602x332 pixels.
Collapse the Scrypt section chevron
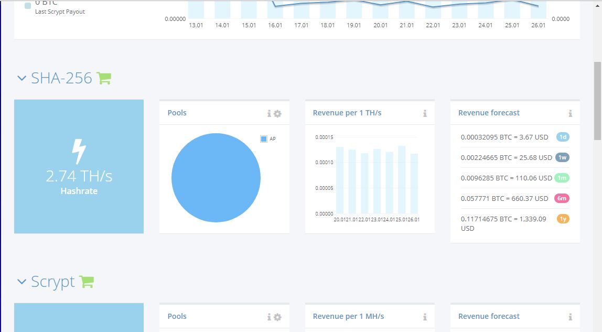[x=22, y=282]
